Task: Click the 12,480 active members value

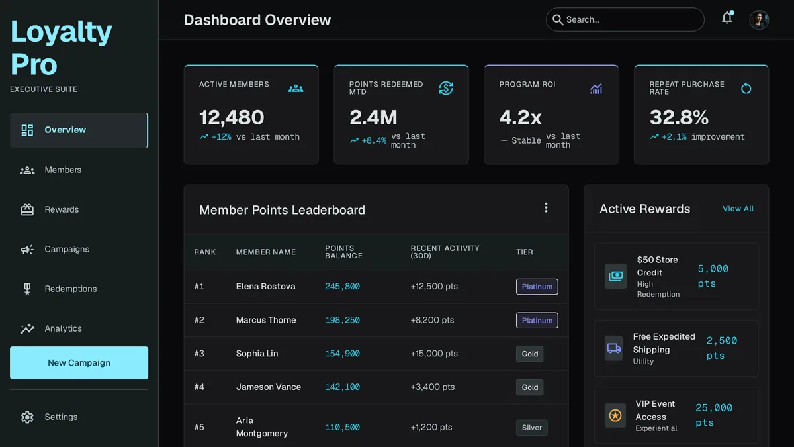Action: (x=232, y=117)
